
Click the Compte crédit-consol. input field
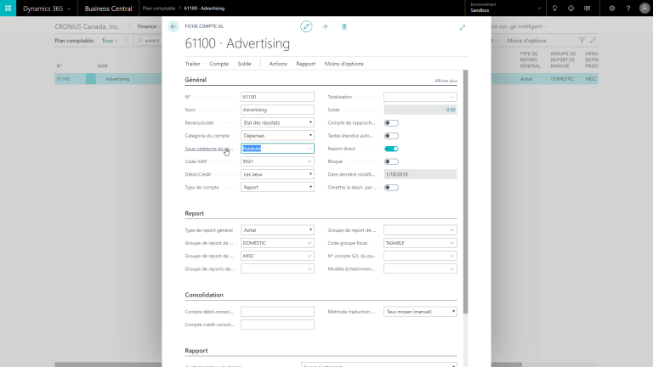277,325
